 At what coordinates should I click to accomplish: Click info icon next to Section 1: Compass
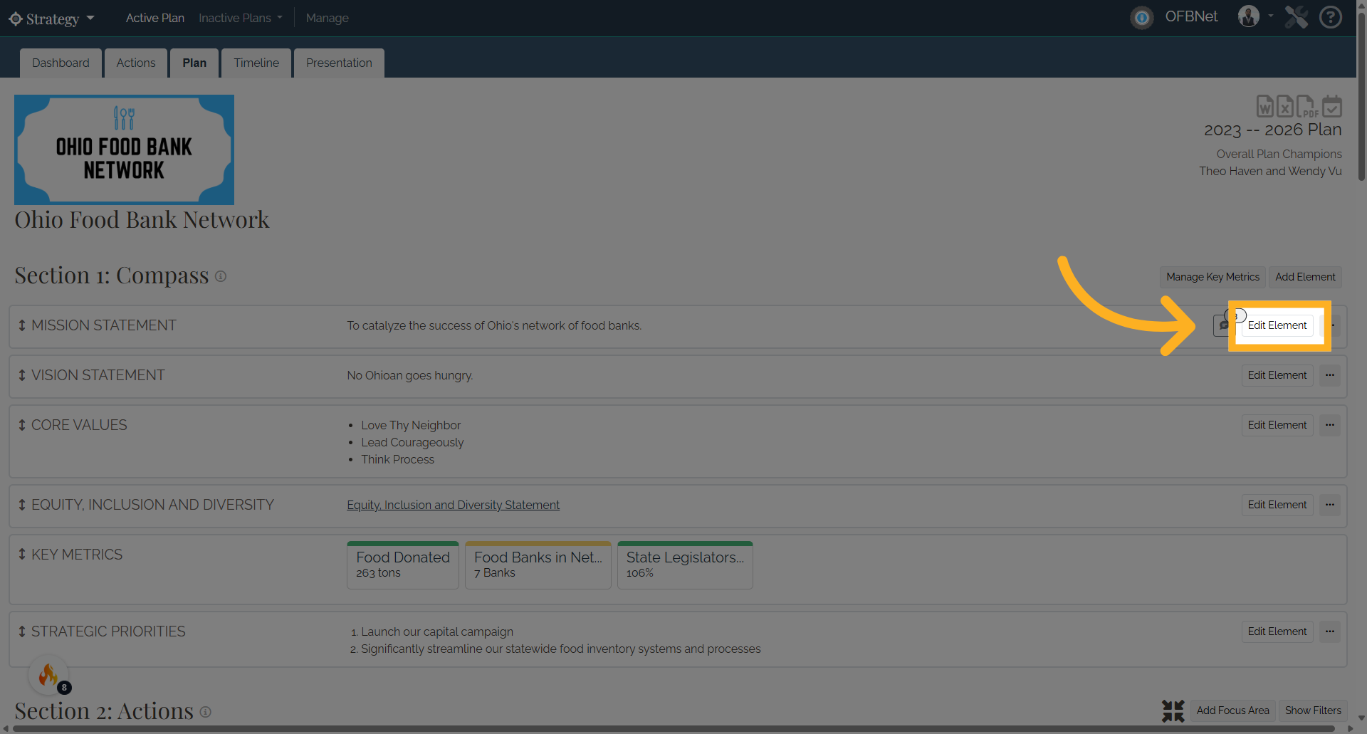tap(221, 276)
